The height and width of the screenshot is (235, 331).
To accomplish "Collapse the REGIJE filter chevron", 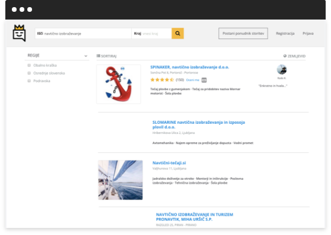I will pos(85,56).
